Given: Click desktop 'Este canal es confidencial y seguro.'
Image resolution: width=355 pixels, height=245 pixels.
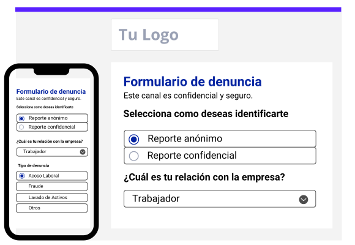Looking at the screenshot, I should click(x=188, y=96).
